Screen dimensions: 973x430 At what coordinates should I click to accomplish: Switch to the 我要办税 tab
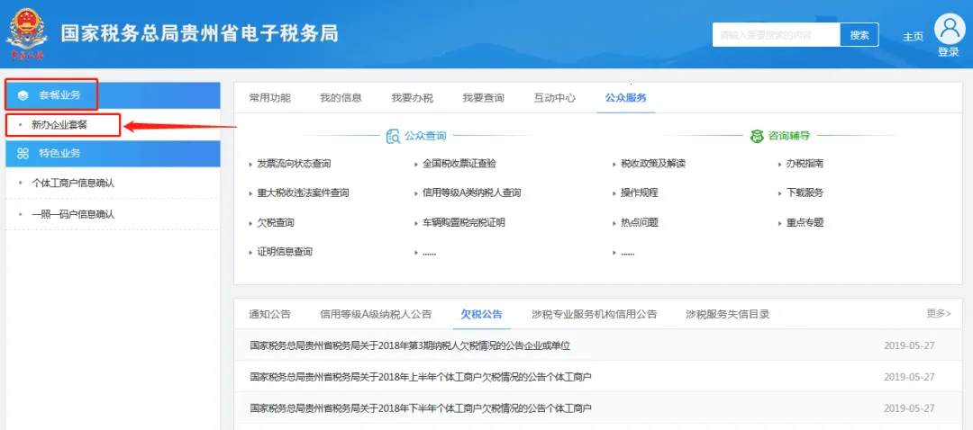412,98
